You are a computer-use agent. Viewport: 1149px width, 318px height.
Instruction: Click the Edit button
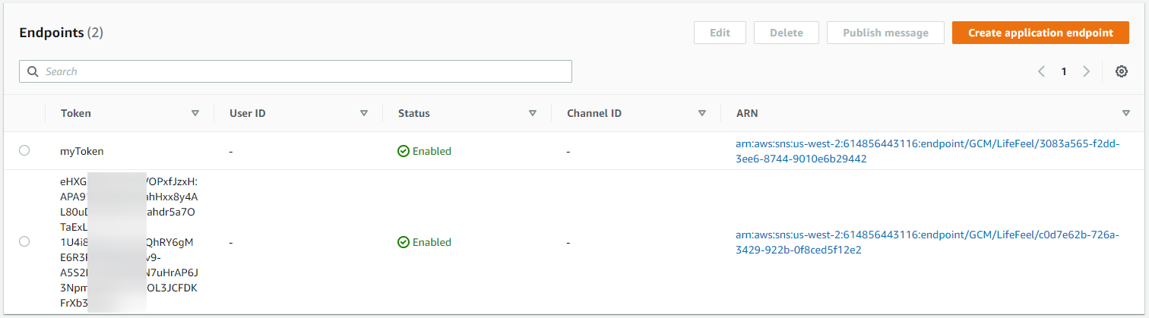click(x=720, y=33)
